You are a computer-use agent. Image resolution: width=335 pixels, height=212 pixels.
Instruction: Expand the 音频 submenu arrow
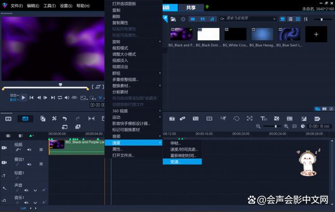click(x=160, y=136)
